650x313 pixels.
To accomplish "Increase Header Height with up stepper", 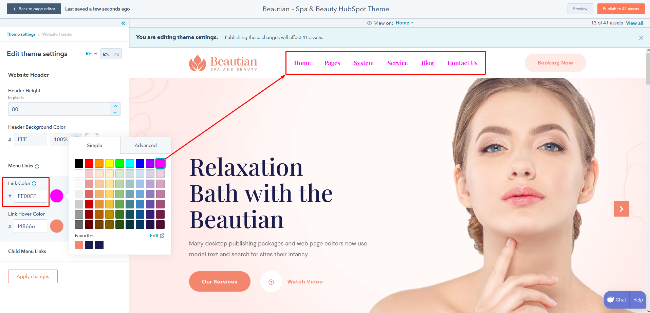I will pyautogui.click(x=115, y=106).
